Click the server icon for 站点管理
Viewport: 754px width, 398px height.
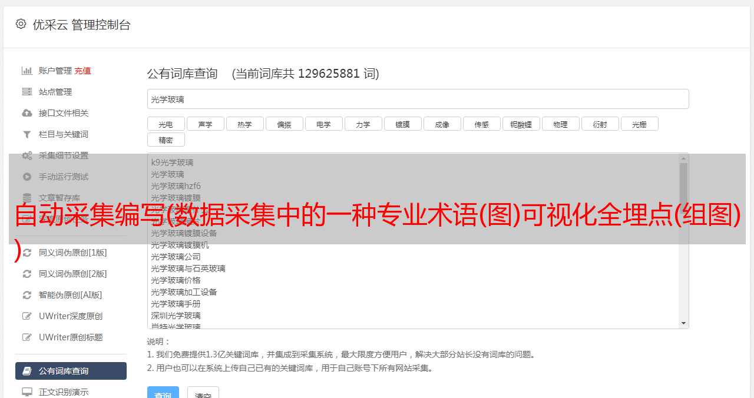(x=27, y=92)
